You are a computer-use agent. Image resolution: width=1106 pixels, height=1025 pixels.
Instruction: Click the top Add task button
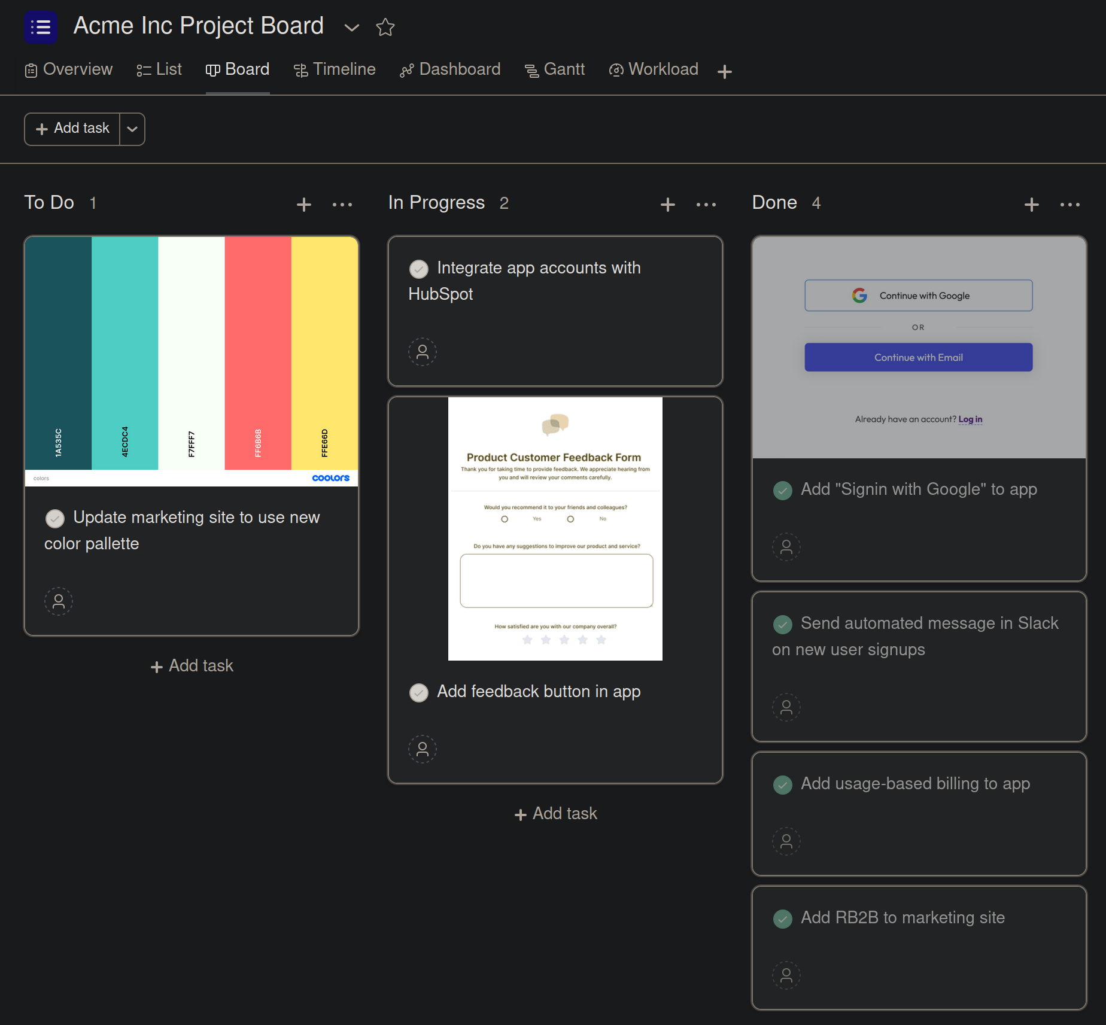point(72,129)
